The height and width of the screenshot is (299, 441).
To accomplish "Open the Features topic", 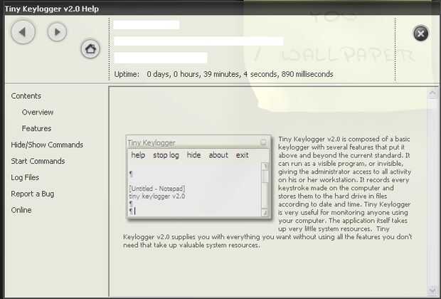I will (x=36, y=129).
